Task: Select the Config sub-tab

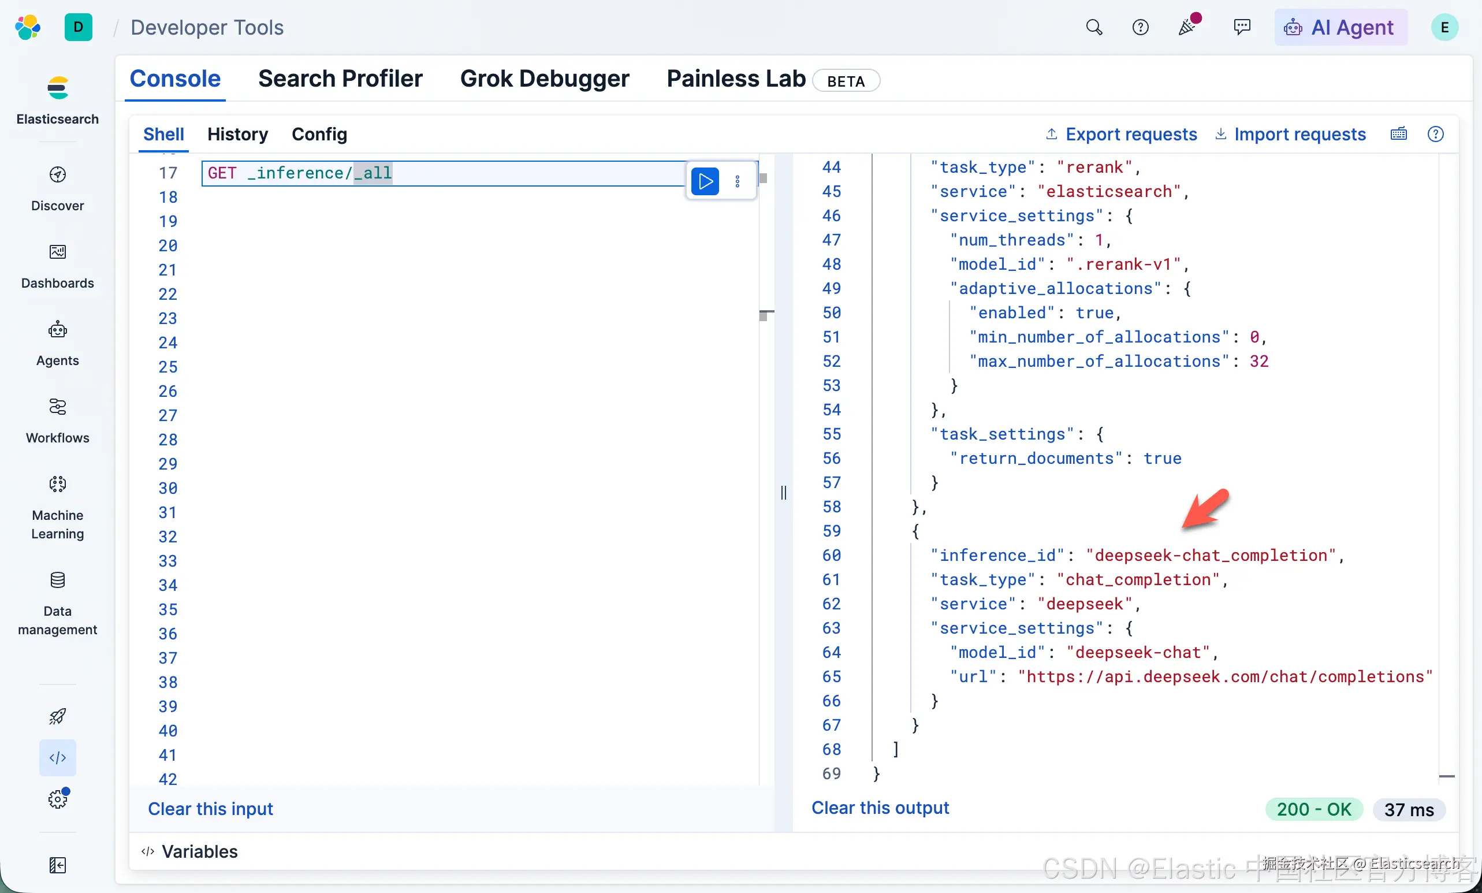Action: (x=319, y=133)
